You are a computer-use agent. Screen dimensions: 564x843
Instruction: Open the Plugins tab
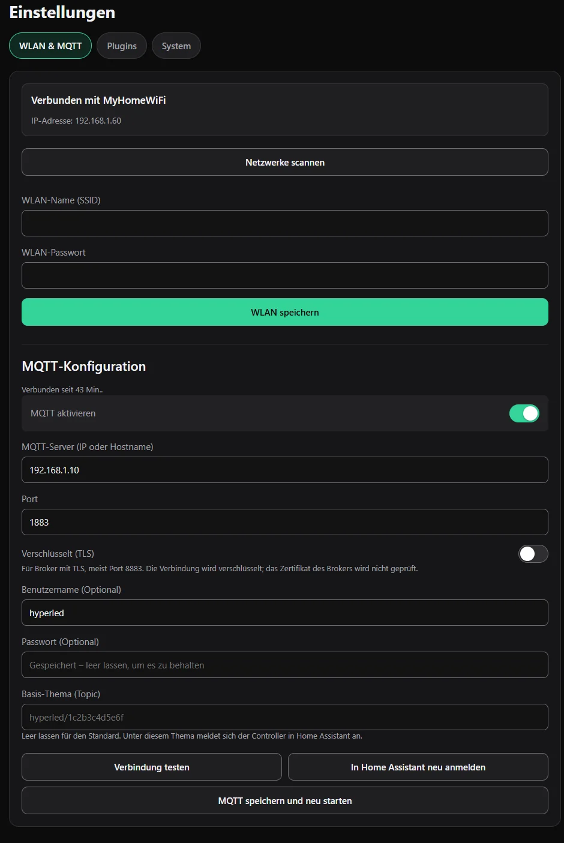click(x=122, y=46)
